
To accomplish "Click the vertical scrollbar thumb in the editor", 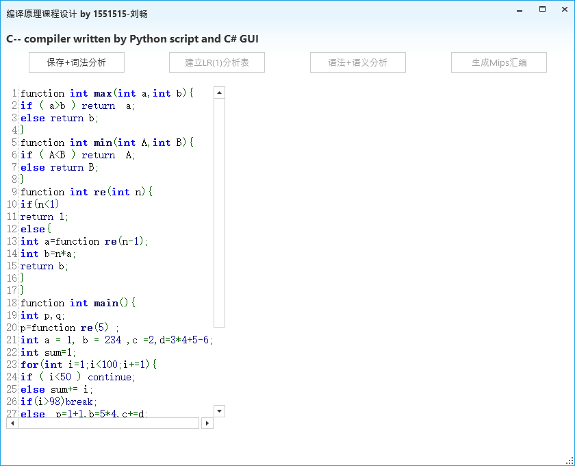I will click(219, 212).
